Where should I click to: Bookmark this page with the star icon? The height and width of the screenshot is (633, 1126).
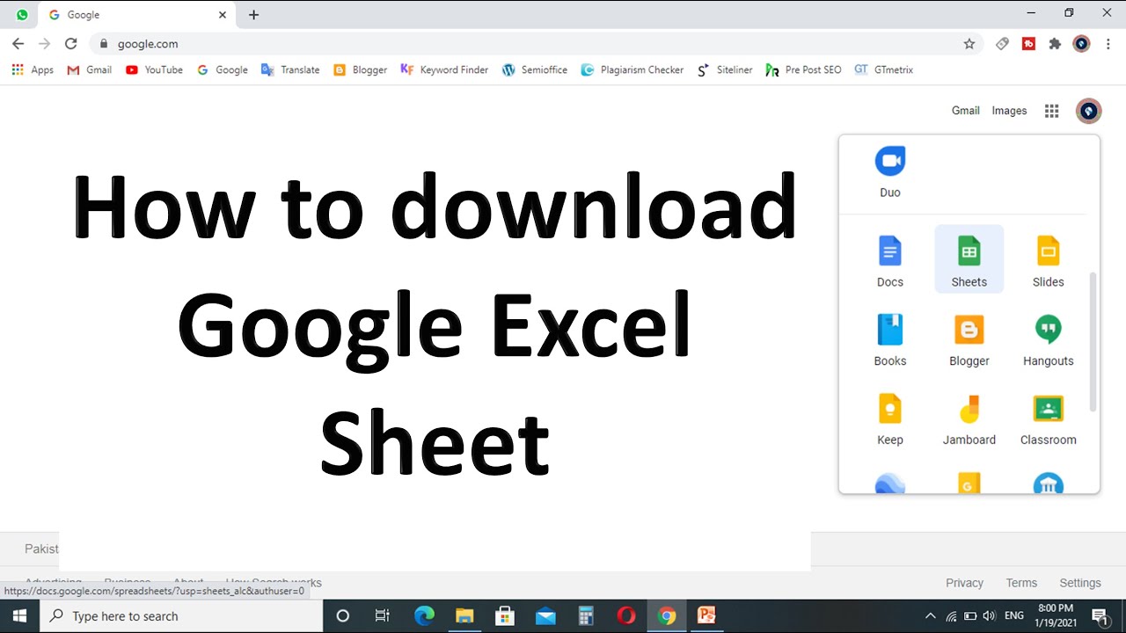click(x=969, y=43)
